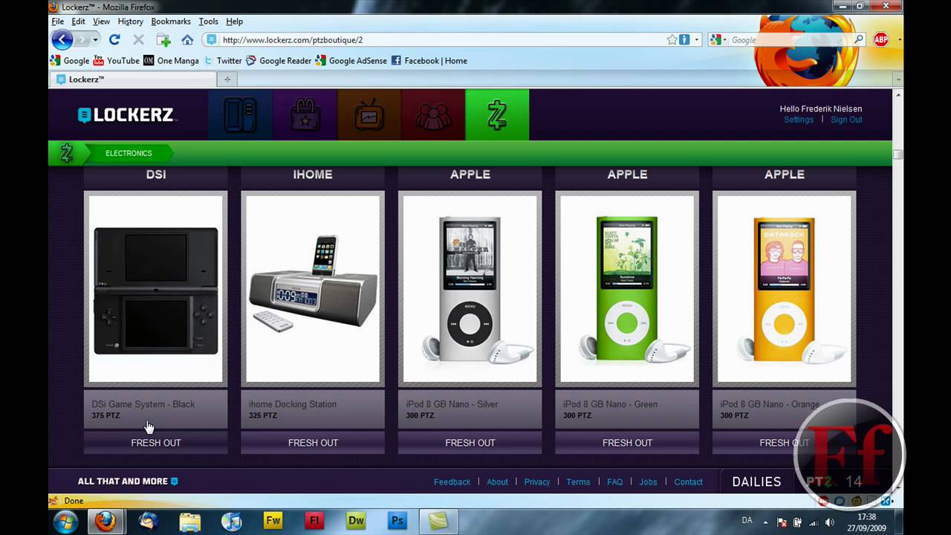Click FRESH OUT under DSi Game System
The image size is (951, 535).
[x=156, y=443]
